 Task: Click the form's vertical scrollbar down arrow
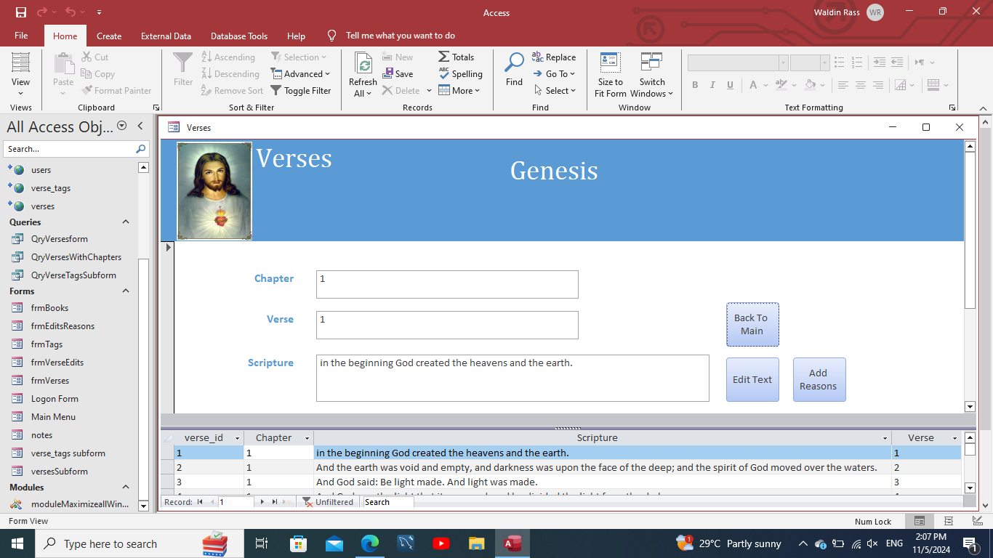tap(969, 406)
